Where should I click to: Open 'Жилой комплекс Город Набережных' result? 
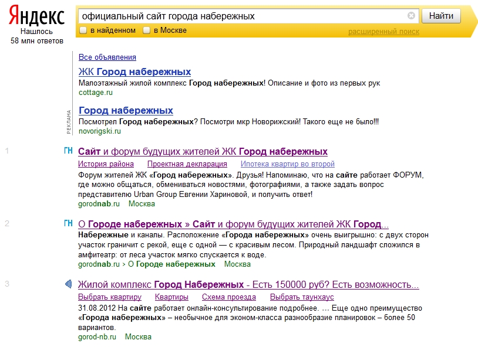[248, 285]
